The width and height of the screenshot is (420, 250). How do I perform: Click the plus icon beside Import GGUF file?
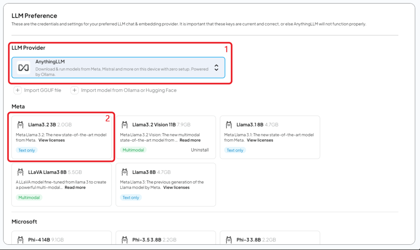pos(17,90)
